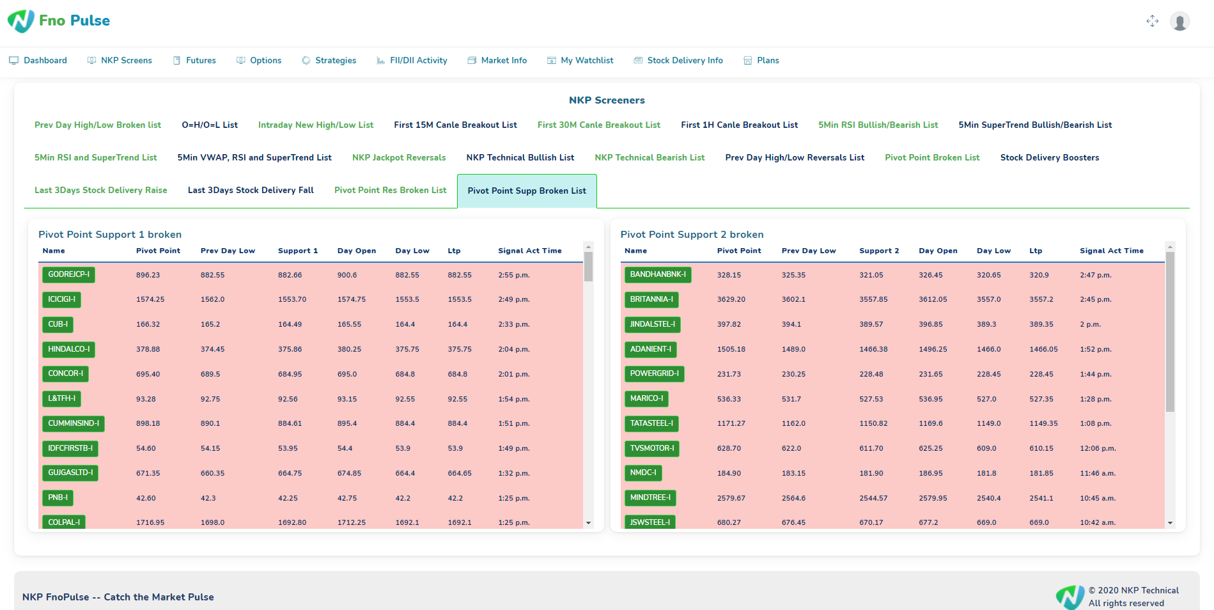The width and height of the screenshot is (1214, 610).
Task: Click the MINDTREE-I stock button
Action: coord(650,498)
